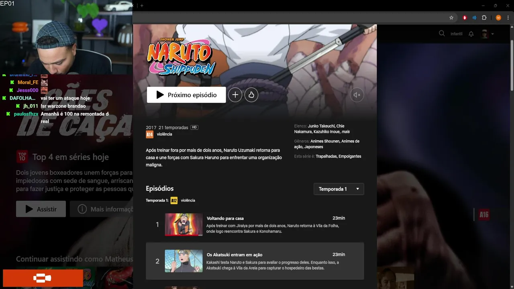
Task: Click chat username Jesss000
Action: pos(27,90)
